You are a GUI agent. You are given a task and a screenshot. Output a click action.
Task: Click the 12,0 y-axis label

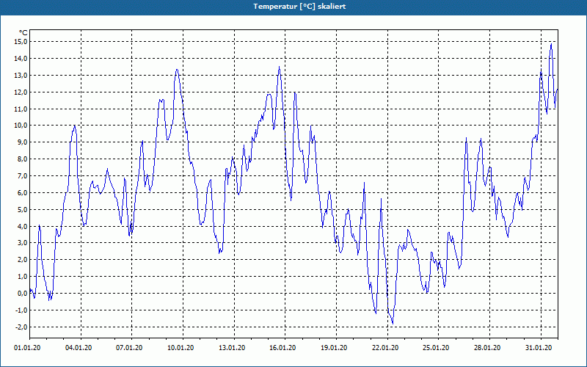[x=21, y=92]
